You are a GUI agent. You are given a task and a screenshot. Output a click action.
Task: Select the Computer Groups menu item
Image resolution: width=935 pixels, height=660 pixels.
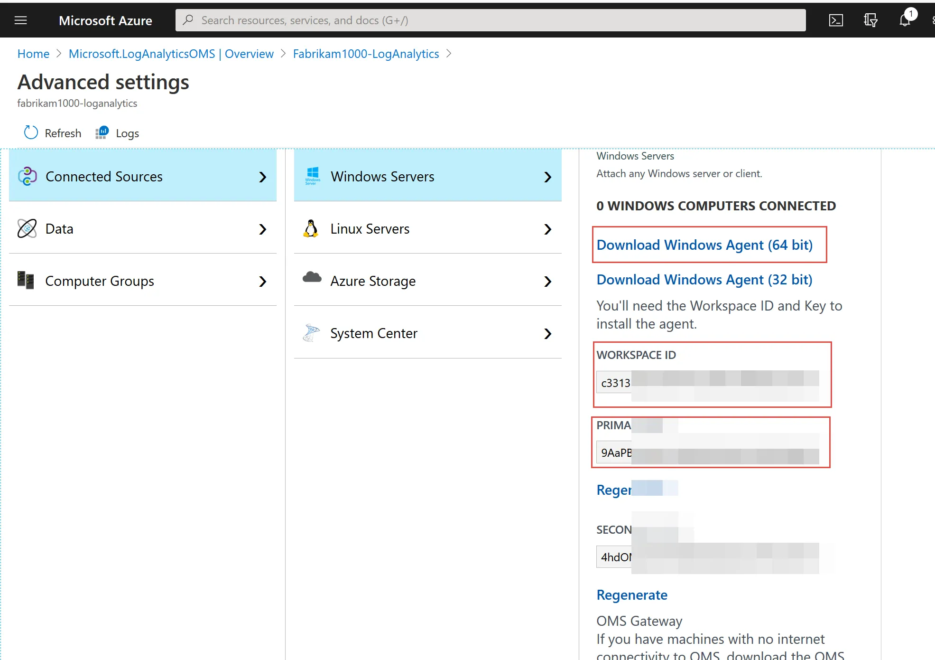[100, 281]
